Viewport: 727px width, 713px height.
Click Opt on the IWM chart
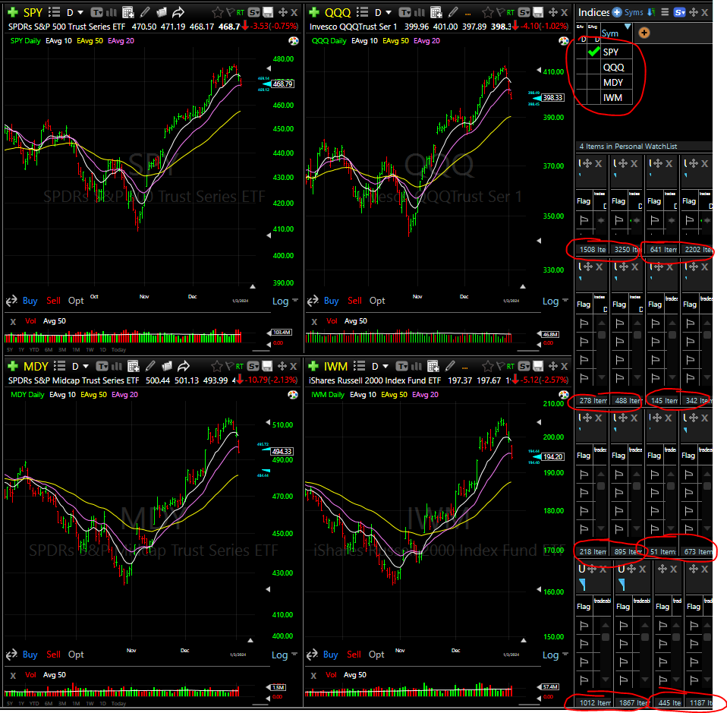pyautogui.click(x=376, y=655)
